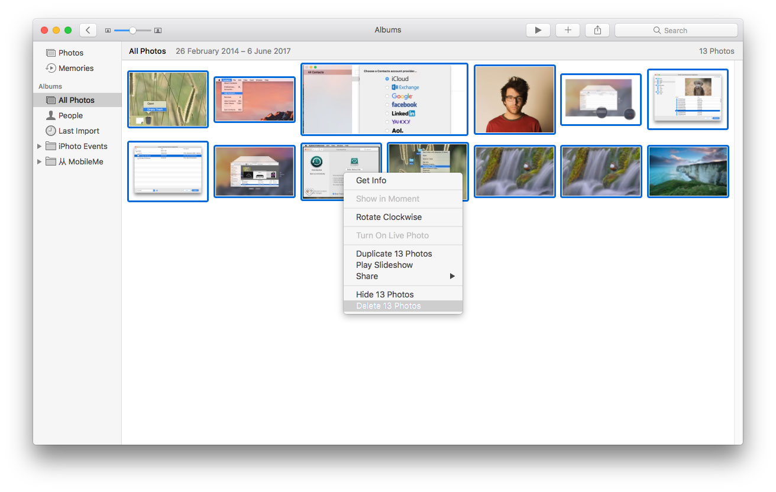Select the coastal cliff landscape thumbnail
Screen dimensions: 776x492
pos(688,171)
